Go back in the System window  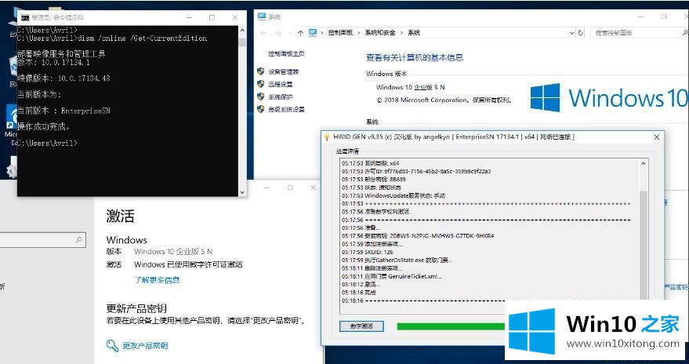pyautogui.click(x=263, y=33)
